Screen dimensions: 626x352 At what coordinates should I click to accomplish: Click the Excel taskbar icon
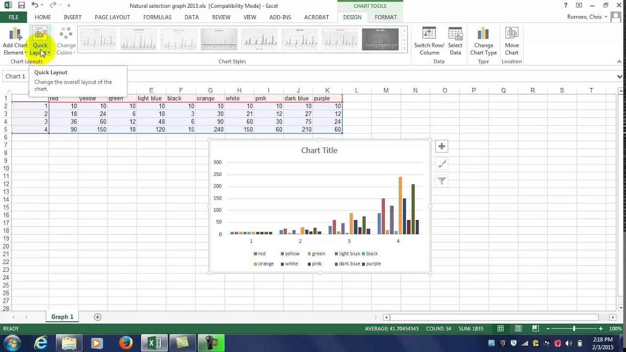coord(155,343)
